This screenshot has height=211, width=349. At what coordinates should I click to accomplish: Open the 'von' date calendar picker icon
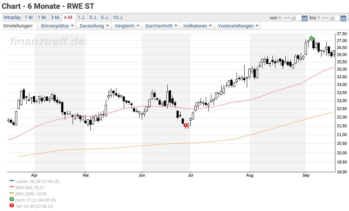tap(304, 18)
